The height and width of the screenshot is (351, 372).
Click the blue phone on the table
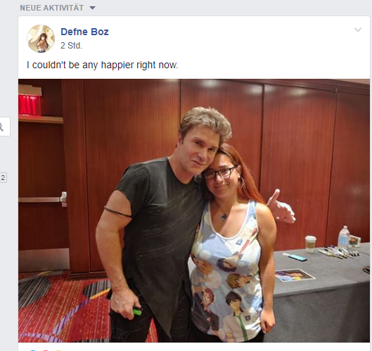296,257
